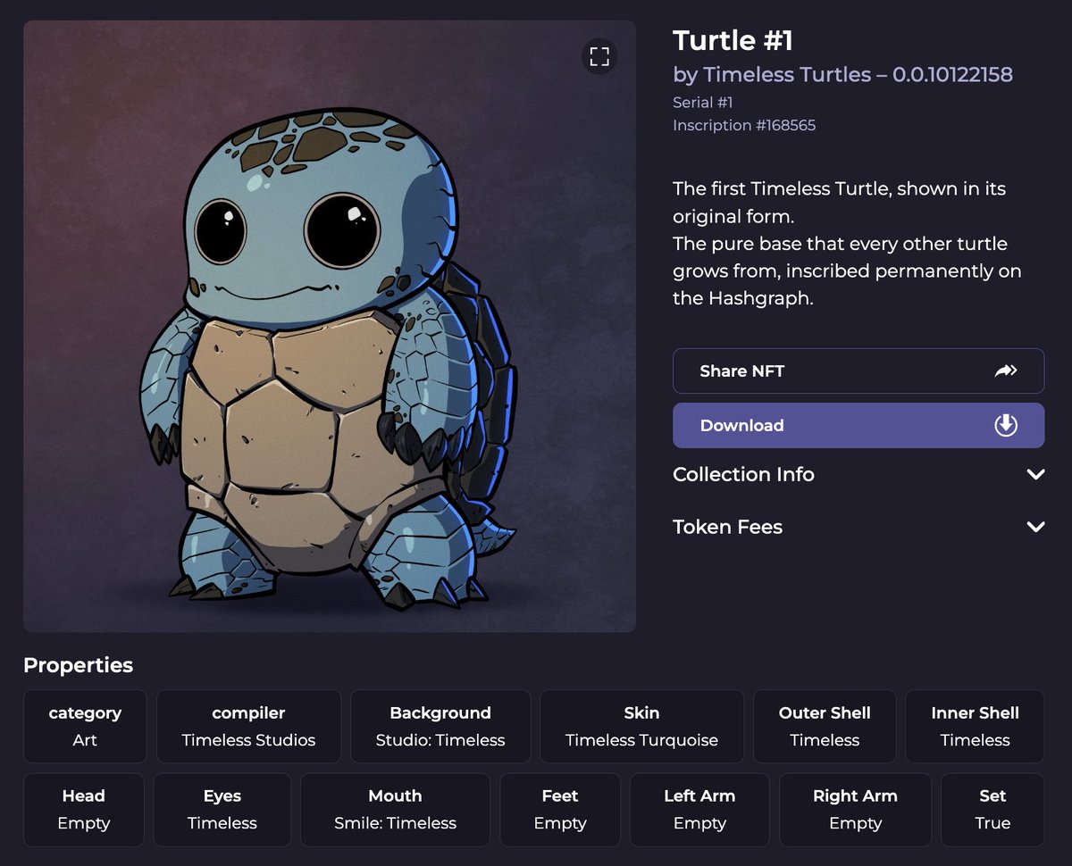Expand the Collection Info section

point(858,474)
